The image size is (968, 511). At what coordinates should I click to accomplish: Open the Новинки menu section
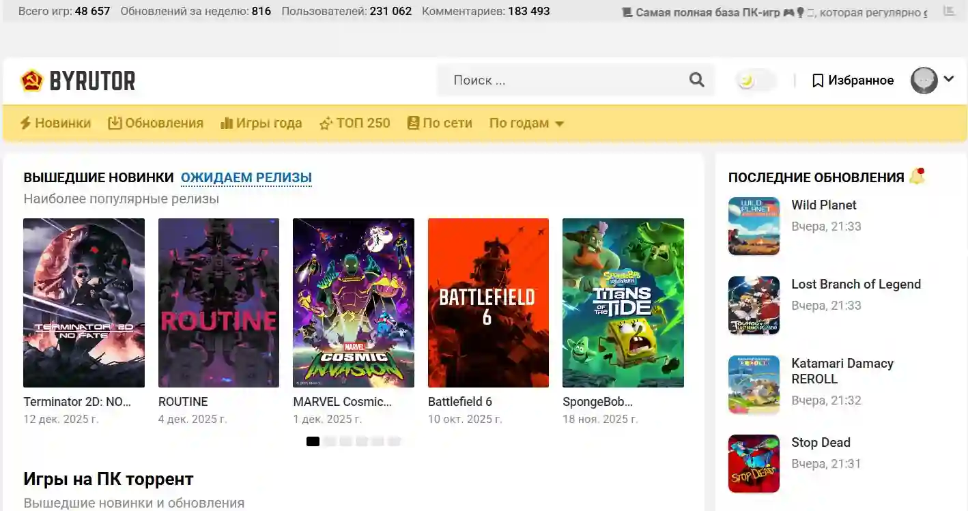55,123
